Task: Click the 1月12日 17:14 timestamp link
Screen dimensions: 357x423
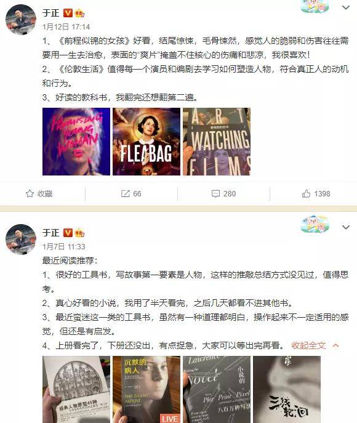Action: coord(66,26)
